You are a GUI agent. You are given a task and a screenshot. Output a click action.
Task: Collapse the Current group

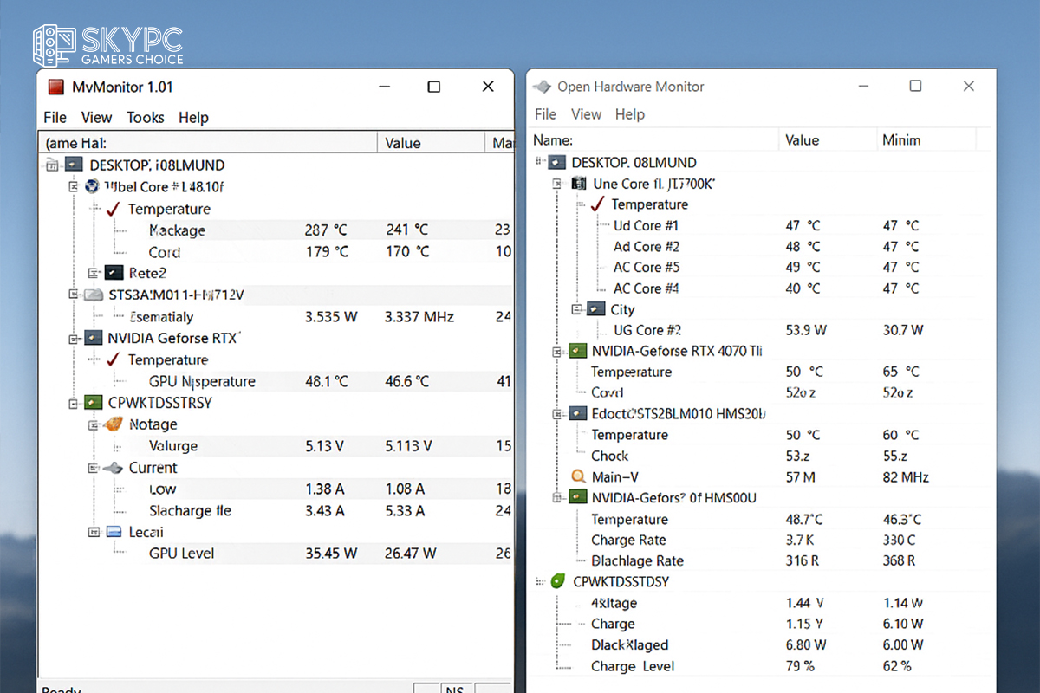pyautogui.click(x=94, y=468)
